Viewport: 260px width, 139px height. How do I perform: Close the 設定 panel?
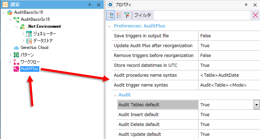pos(99,5)
